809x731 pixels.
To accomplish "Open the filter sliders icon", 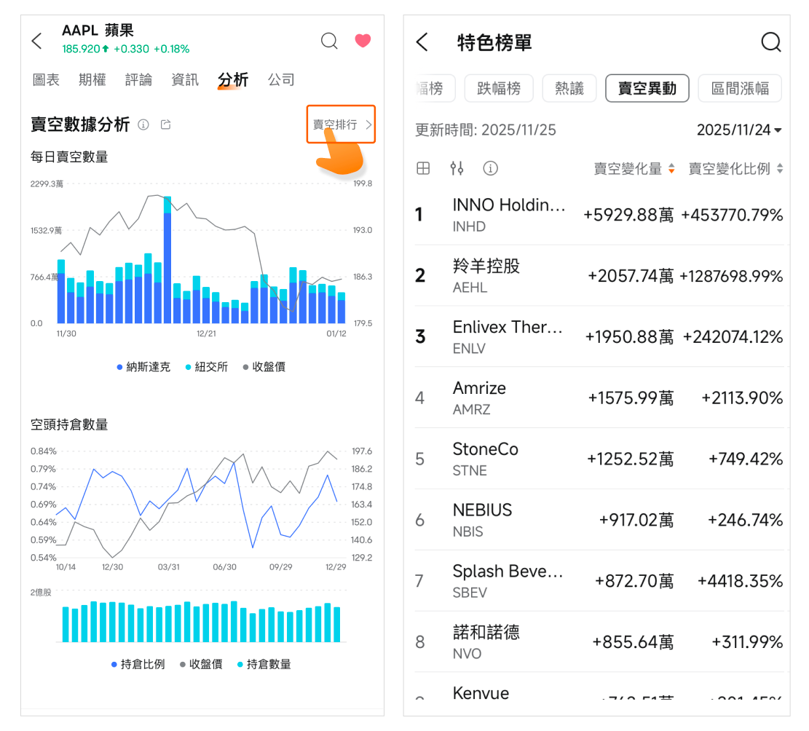I will 457,169.
